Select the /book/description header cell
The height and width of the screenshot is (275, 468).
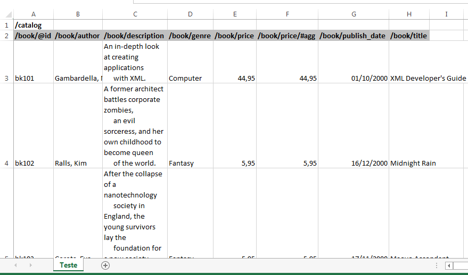tap(134, 36)
